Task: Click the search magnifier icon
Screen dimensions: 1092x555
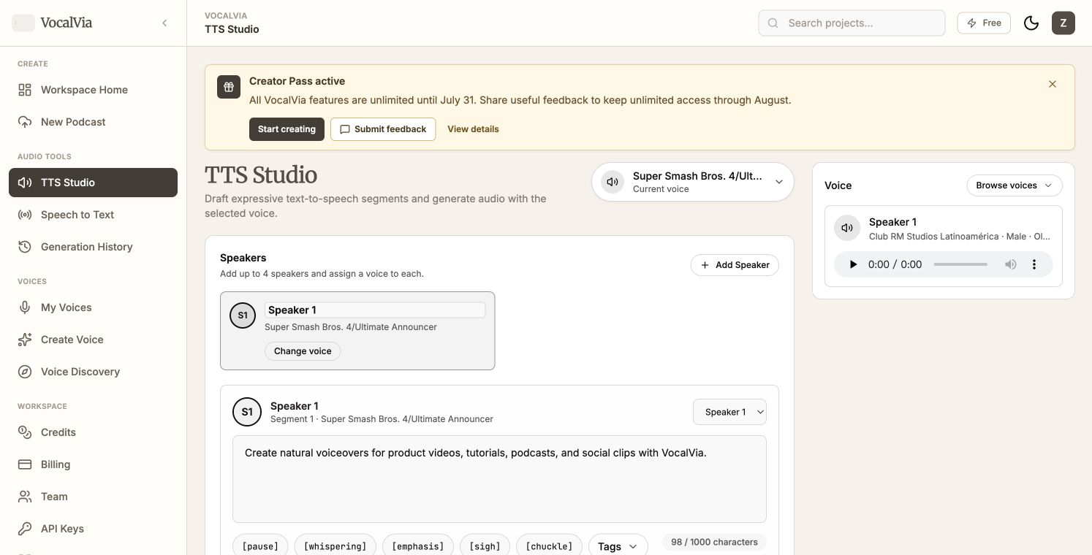Action: (x=773, y=23)
